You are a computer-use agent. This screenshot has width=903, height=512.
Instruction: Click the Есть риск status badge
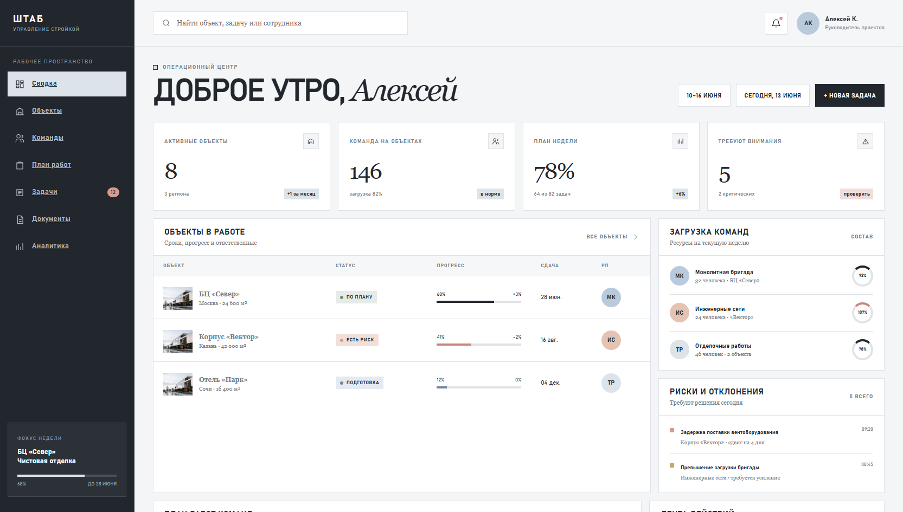[357, 340]
